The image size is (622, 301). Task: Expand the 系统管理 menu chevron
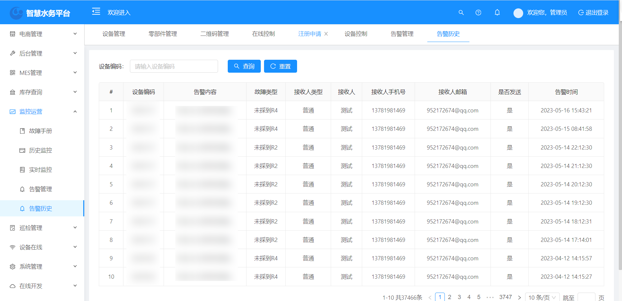click(75, 266)
